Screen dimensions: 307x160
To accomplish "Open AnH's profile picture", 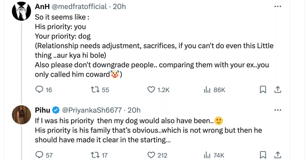I will click(x=21, y=12).
